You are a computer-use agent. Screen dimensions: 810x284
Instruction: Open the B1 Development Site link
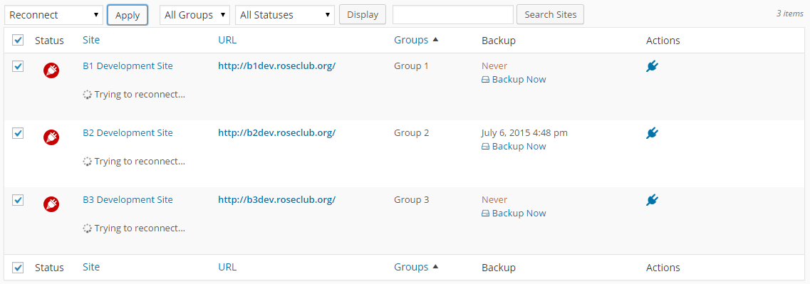(128, 65)
